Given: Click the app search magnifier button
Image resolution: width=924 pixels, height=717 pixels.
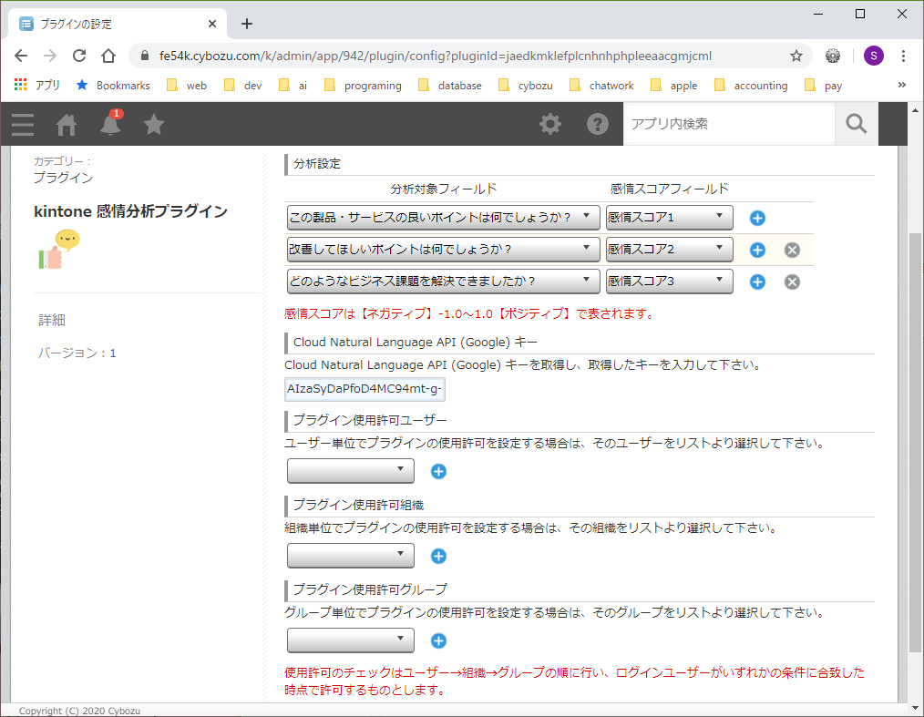Looking at the screenshot, I should click(857, 124).
